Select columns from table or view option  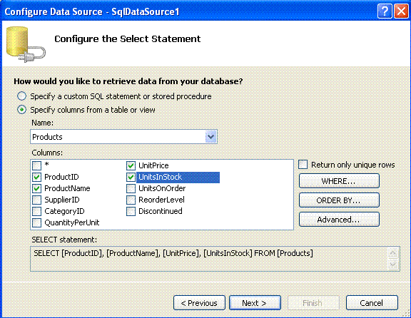point(21,110)
